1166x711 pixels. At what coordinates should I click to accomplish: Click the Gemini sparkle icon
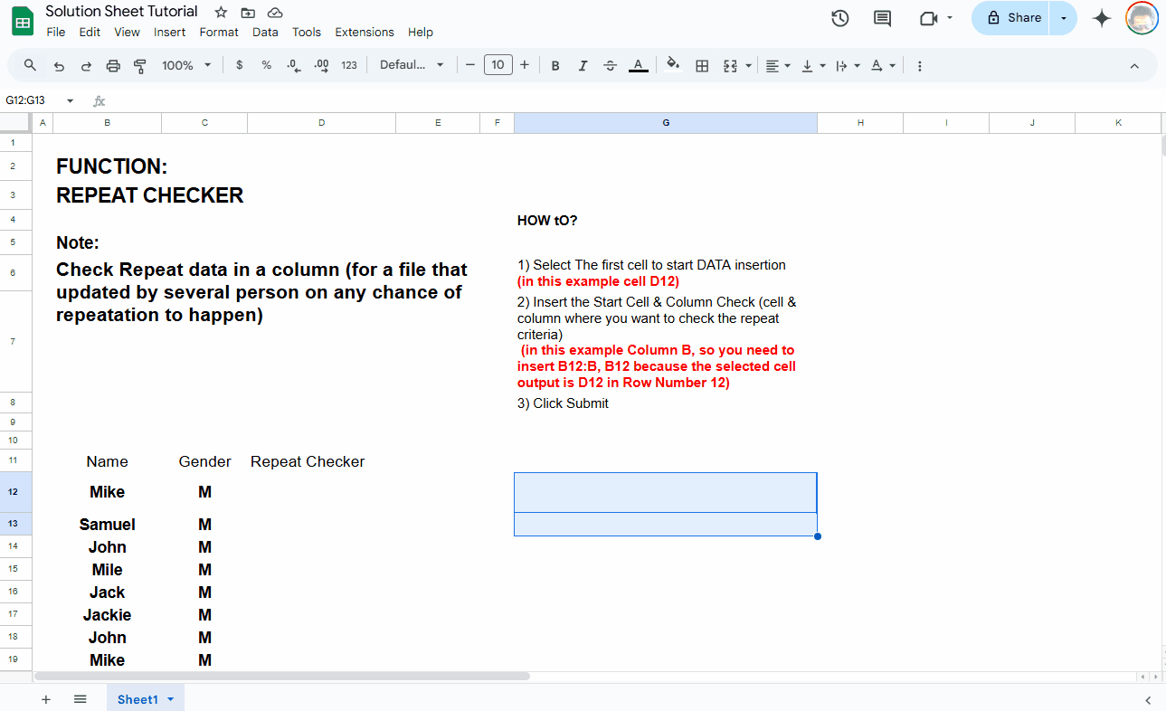(x=1101, y=18)
